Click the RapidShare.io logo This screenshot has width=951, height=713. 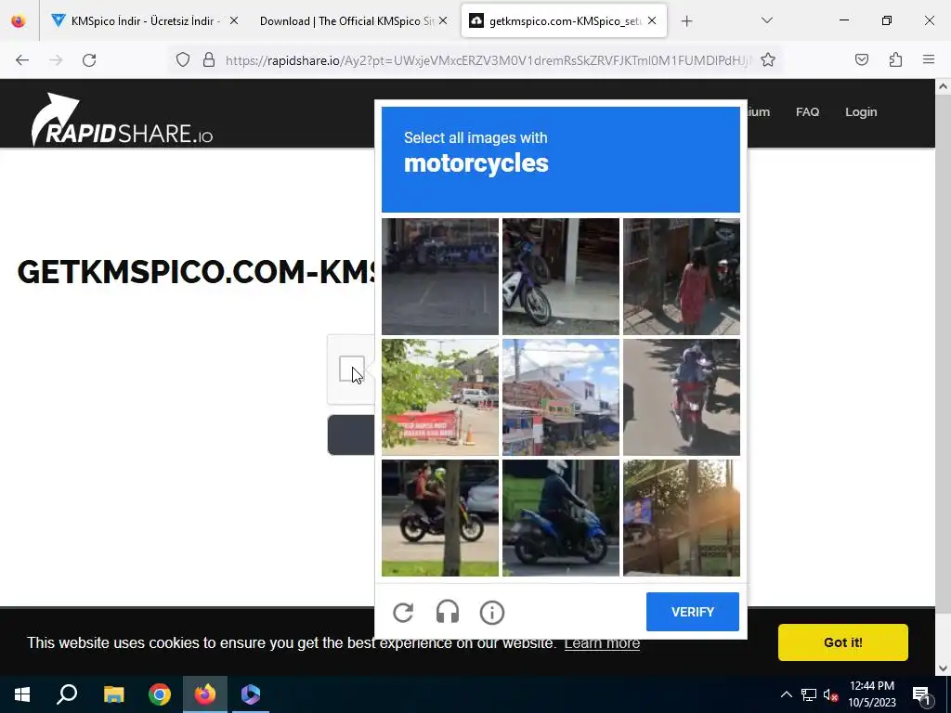(122, 120)
